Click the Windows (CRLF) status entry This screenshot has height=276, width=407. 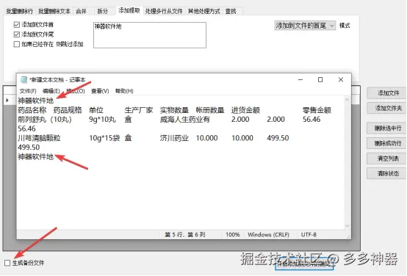(268, 235)
